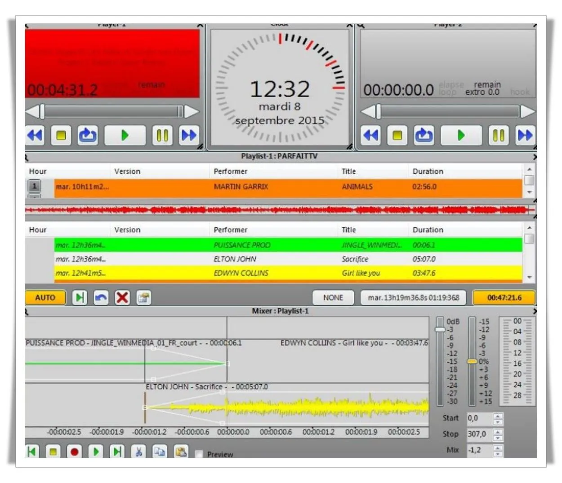The width and height of the screenshot is (562, 483).
Task: Click the NONE button
Action: coord(333,297)
